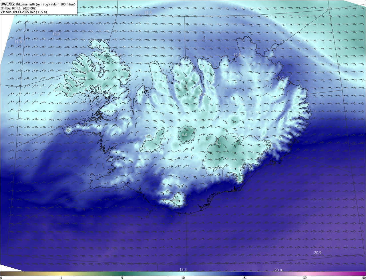Click the 0 tick on the color scale

(1, 278)
